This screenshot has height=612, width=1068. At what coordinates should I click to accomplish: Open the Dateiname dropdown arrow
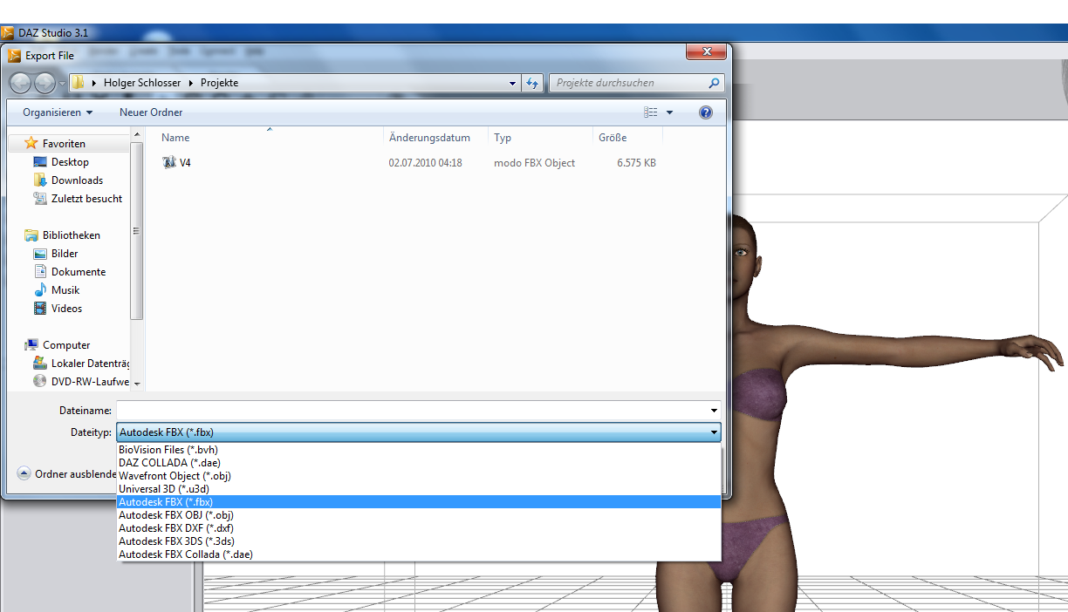tap(715, 410)
